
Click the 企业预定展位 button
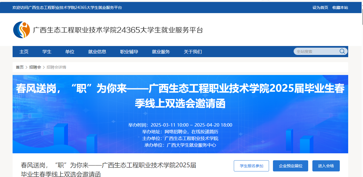click(291, 166)
